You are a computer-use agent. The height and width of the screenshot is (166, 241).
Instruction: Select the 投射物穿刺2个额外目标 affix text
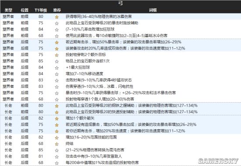[x=86, y=55]
